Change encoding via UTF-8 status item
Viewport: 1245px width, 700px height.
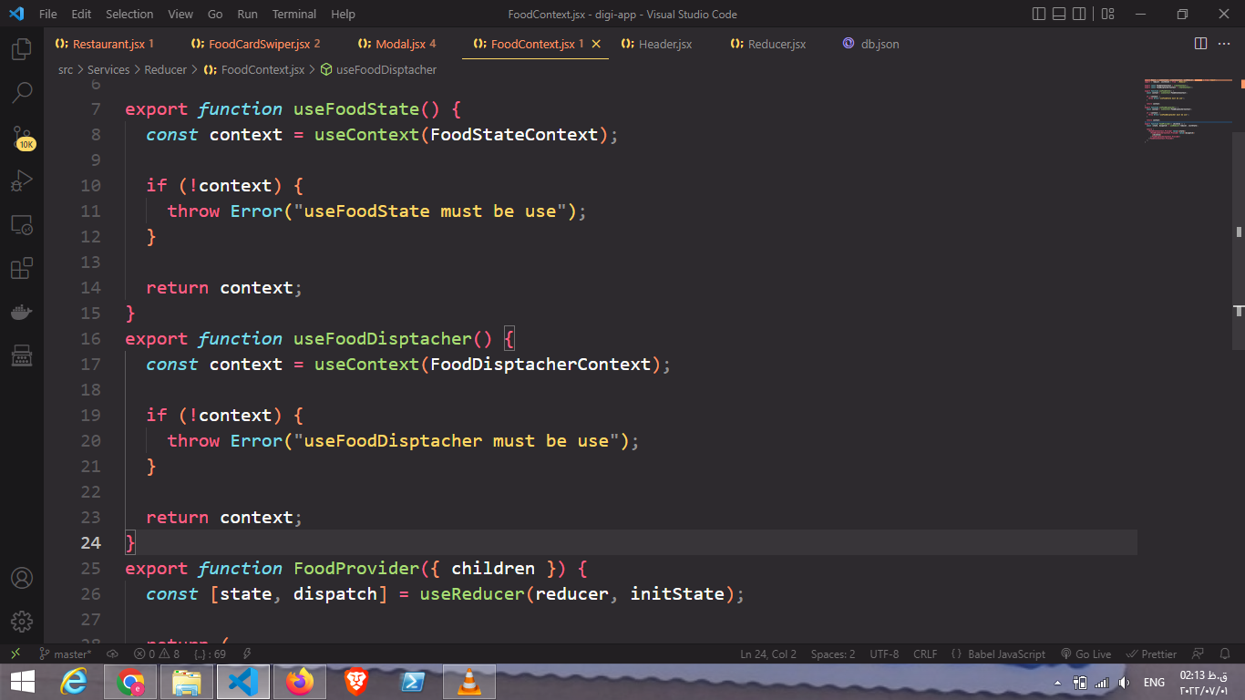[884, 654]
